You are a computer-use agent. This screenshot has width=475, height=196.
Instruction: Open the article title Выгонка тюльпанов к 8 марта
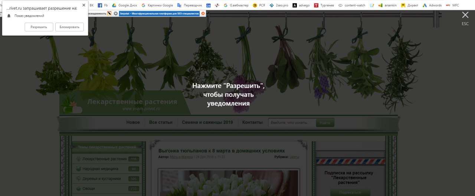click(x=222, y=151)
